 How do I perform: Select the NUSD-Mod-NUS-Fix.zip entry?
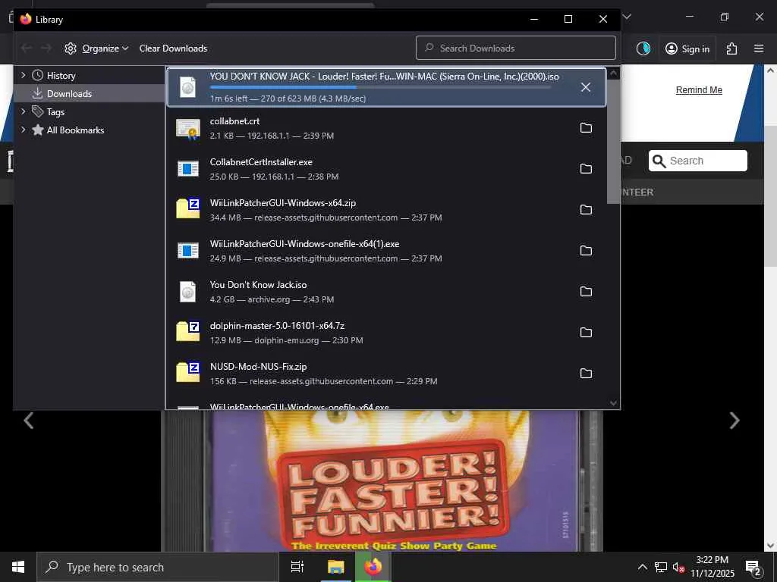pyautogui.click(x=386, y=374)
